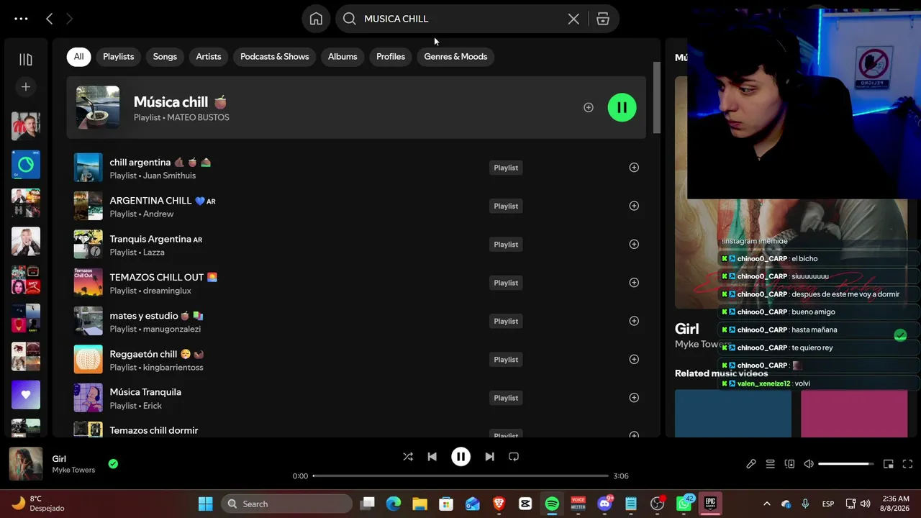Click the Windows taskbar Search box
The height and width of the screenshot is (518, 921).
pyautogui.click(x=286, y=504)
